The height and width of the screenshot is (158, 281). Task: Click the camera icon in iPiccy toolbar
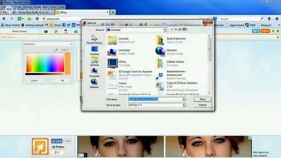(46, 31)
